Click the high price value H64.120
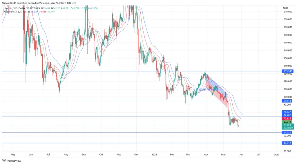Image resolution: width=297 pixels, height=164 pixels. [x=56, y=8]
